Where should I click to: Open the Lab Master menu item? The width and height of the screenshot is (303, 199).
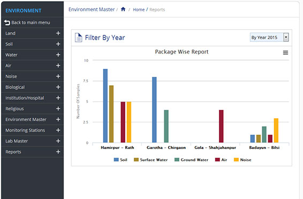coord(33,141)
